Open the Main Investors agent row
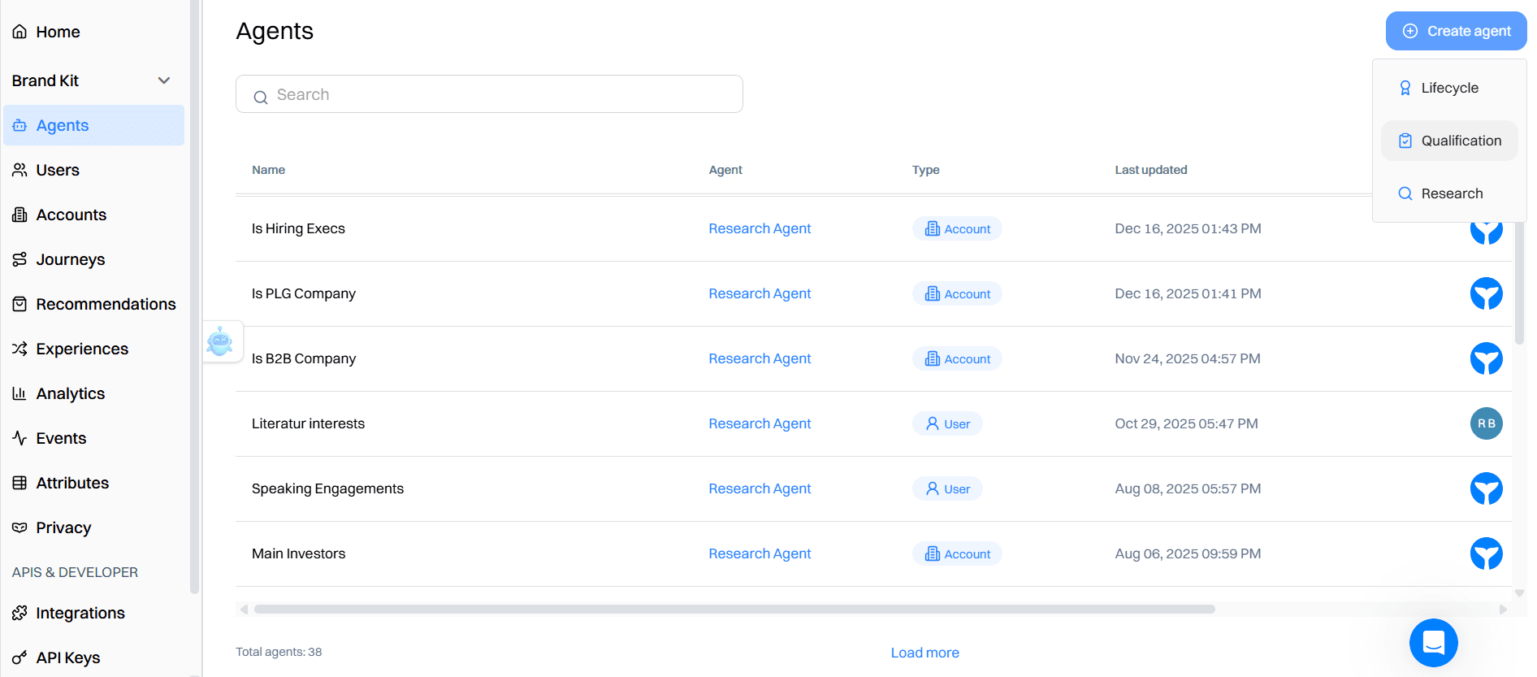The height and width of the screenshot is (677, 1537). click(873, 553)
